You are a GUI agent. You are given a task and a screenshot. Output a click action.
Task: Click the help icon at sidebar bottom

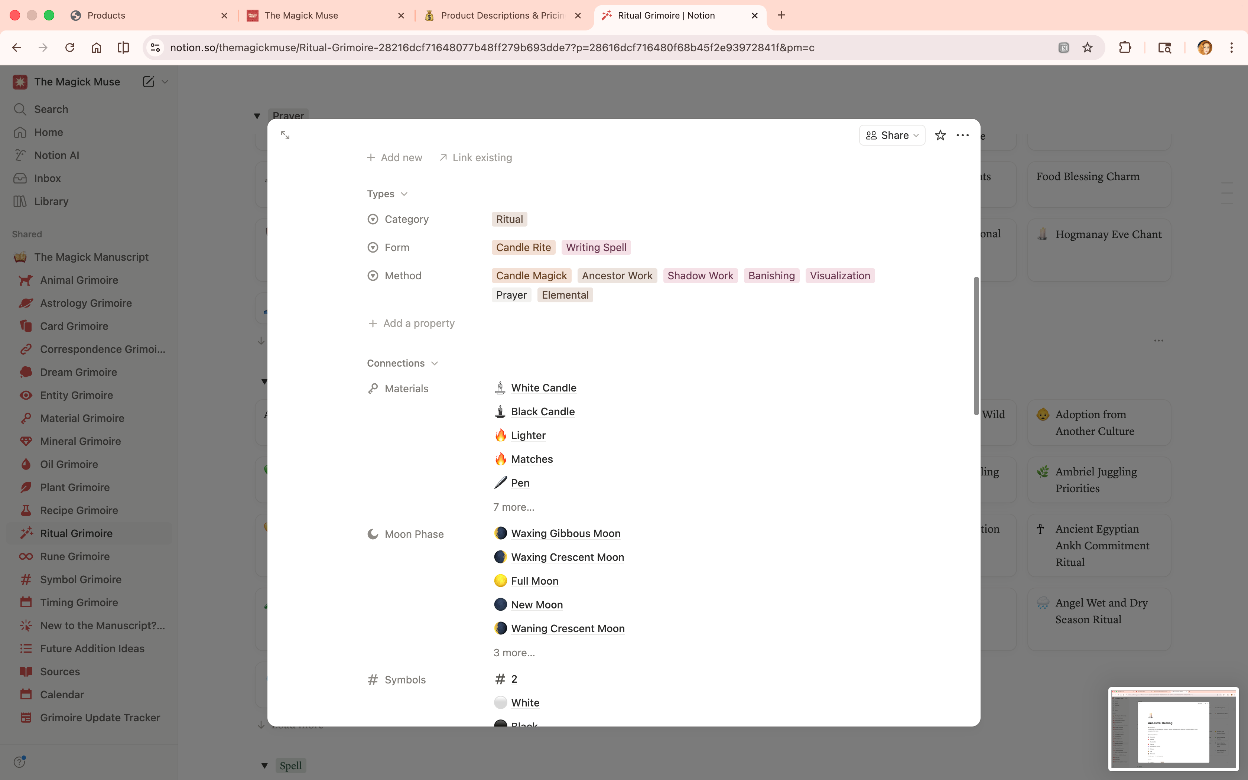click(20, 762)
